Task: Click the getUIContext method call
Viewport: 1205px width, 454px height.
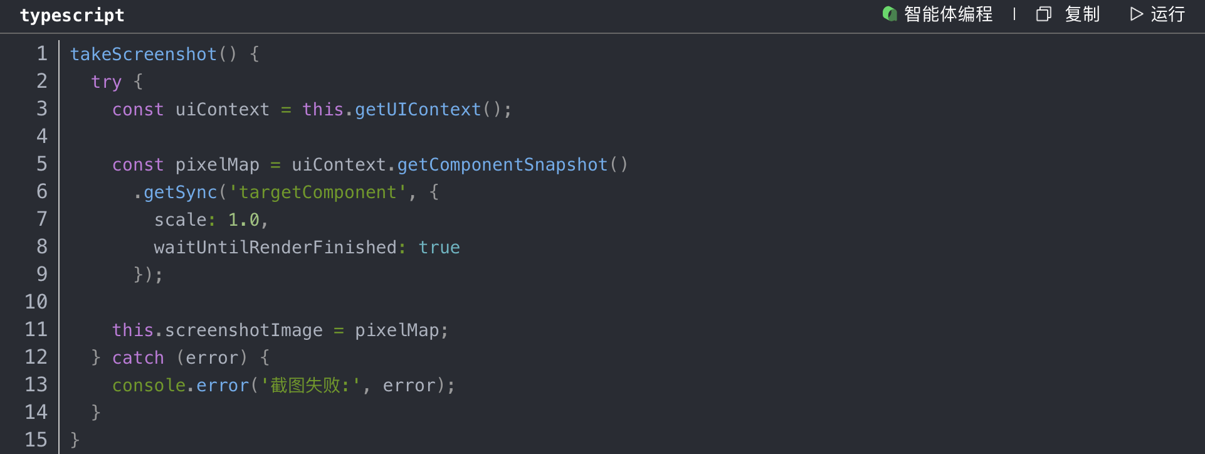Action: point(418,110)
